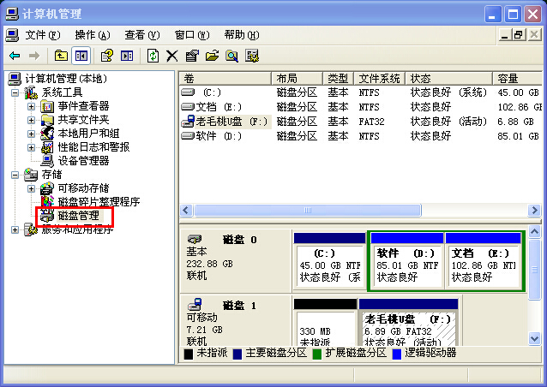Viewport: 547px width, 387px height.
Task: Click the open folder toolbar icon
Action: click(211, 56)
